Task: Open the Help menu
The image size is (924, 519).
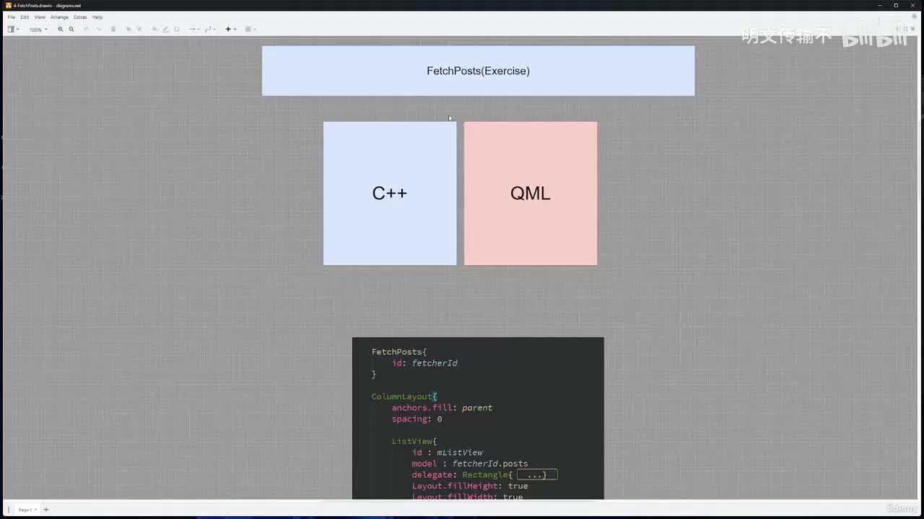Action: (97, 17)
